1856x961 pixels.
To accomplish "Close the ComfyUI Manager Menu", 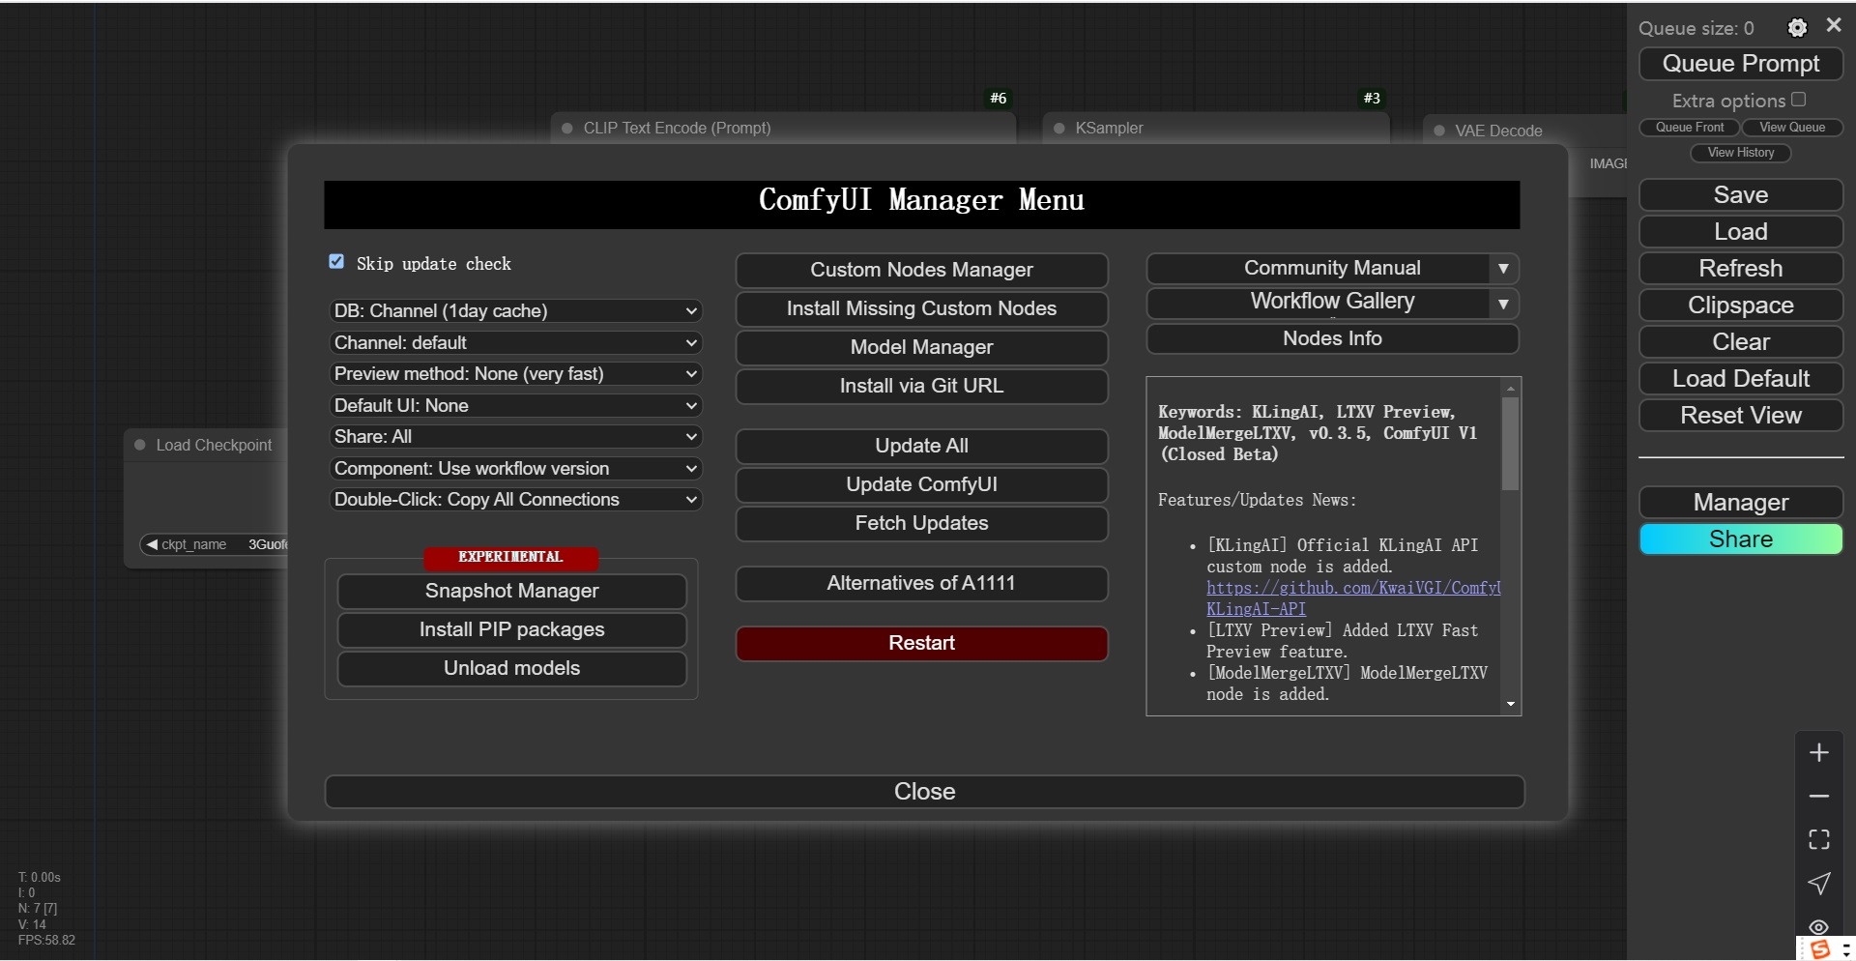I will coord(924,792).
